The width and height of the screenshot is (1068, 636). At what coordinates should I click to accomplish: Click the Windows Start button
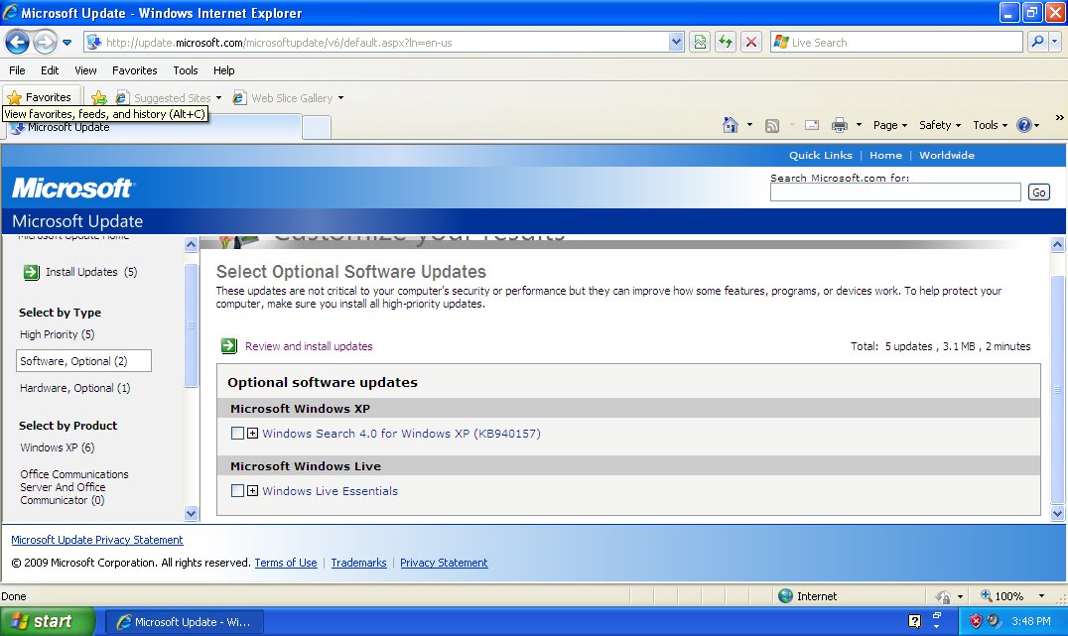(x=47, y=621)
